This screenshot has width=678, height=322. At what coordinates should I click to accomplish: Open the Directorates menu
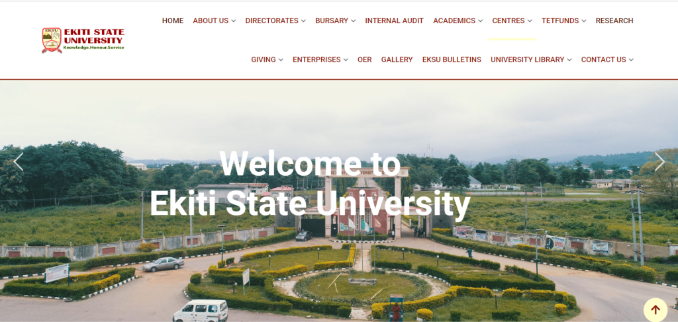275,20
